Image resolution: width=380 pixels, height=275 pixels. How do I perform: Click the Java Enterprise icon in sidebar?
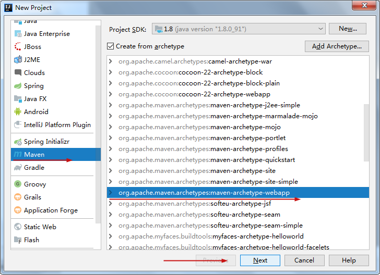point(18,34)
